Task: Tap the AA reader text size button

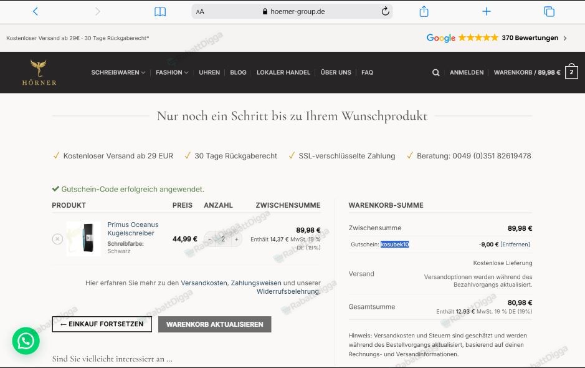Action: (x=200, y=12)
